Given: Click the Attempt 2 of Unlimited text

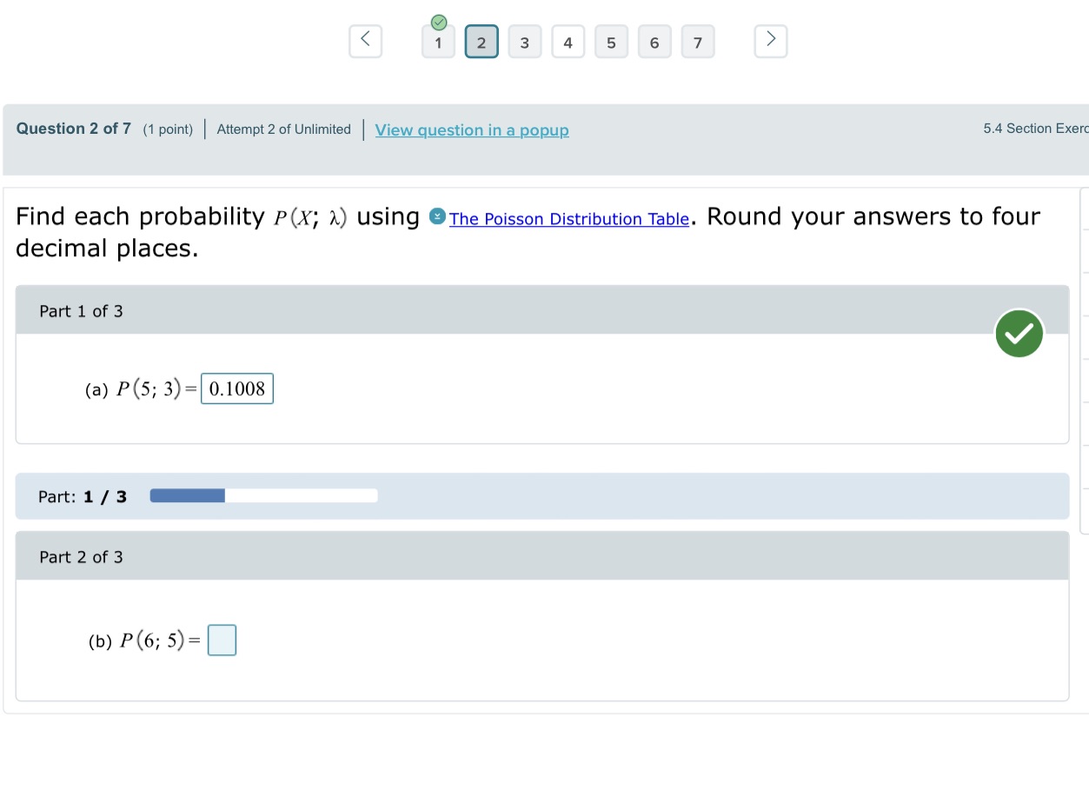Looking at the screenshot, I should click(284, 129).
